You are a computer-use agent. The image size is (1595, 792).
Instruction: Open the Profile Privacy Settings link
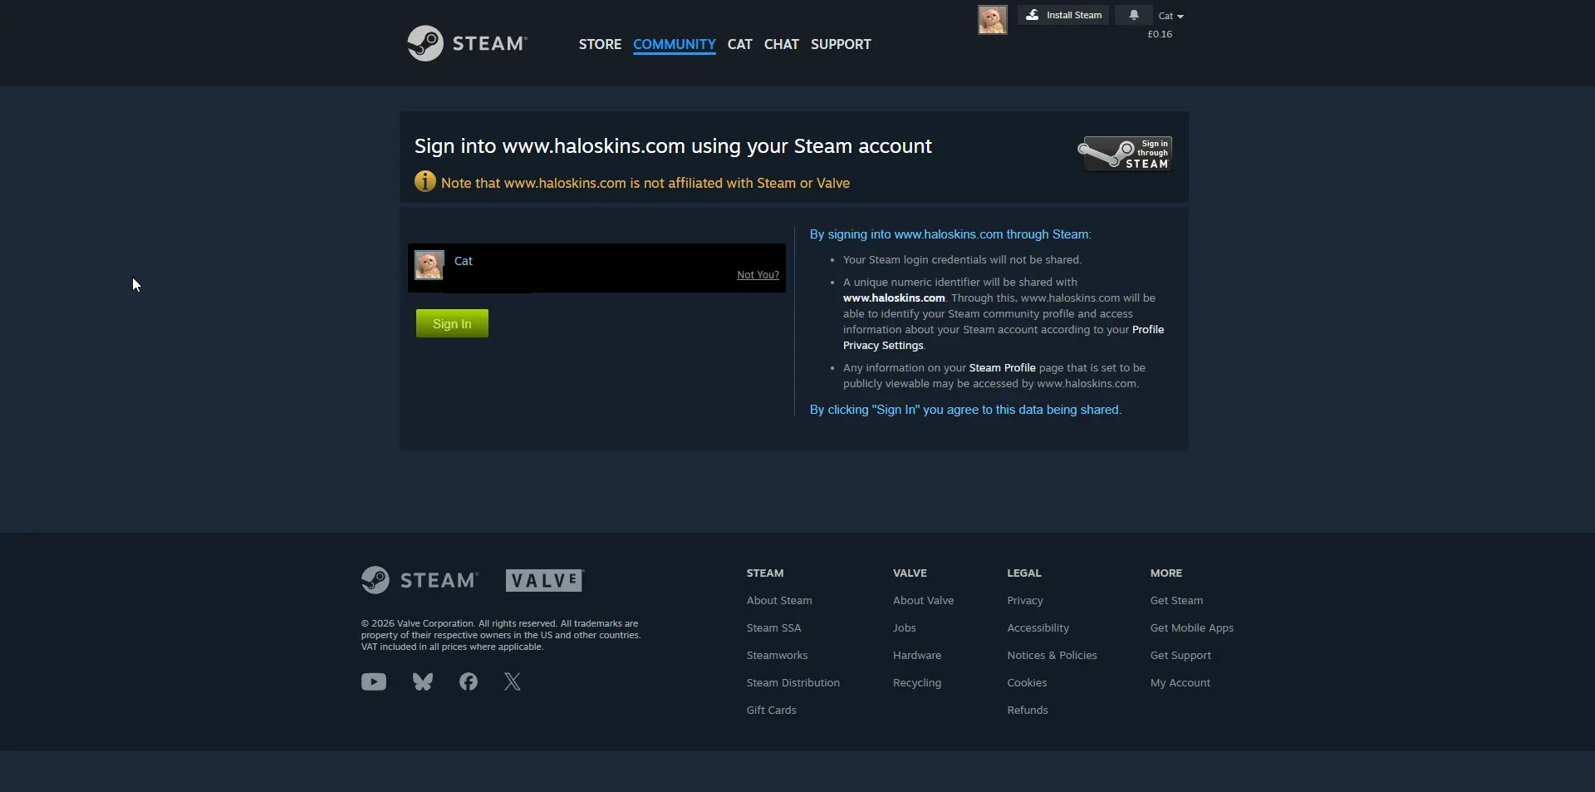(x=1004, y=337)
